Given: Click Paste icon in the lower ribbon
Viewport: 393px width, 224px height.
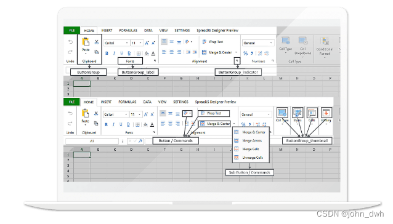Looking at the screenshot, I should coord(85,113).
